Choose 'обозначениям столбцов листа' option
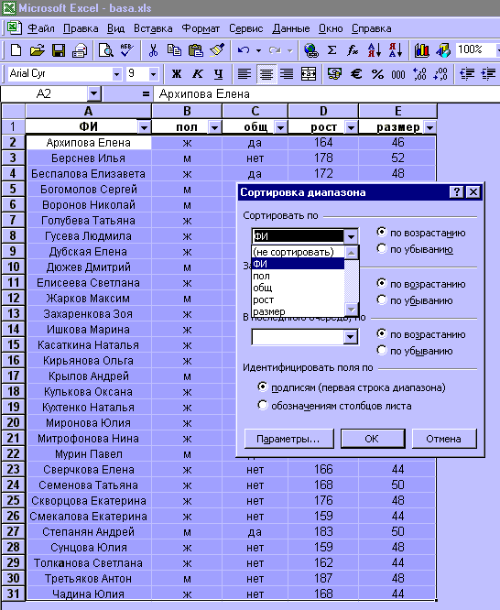The image size is (500, 610). [263, 406]
